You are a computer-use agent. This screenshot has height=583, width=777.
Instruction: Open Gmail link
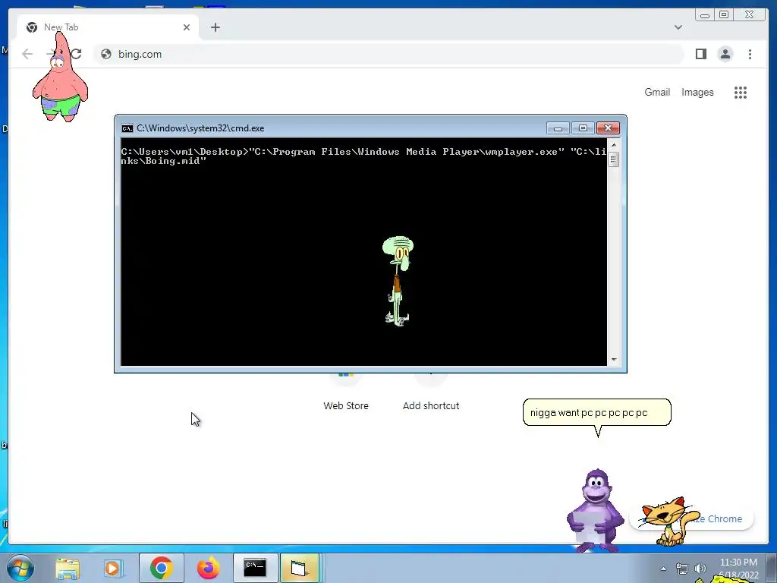tap(657, 92)
